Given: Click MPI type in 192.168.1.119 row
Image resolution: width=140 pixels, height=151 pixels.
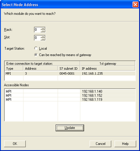Looking at the screenshot, I should (14, 100).
